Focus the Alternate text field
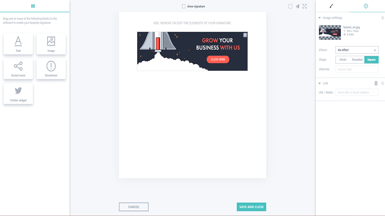Image resolution: width=385 pixels, height=216 pixels. click(357, 69)
